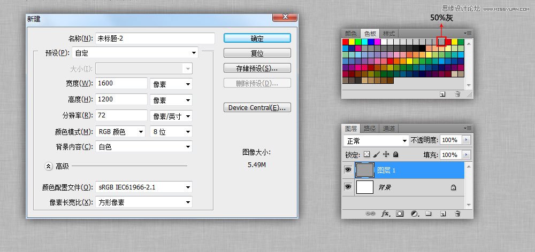
Task: Select the 色板 tab
Action: click(370, 34)
